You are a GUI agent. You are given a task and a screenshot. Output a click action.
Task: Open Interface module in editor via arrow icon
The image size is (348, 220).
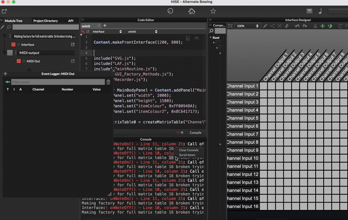click(x=73, y=45)
